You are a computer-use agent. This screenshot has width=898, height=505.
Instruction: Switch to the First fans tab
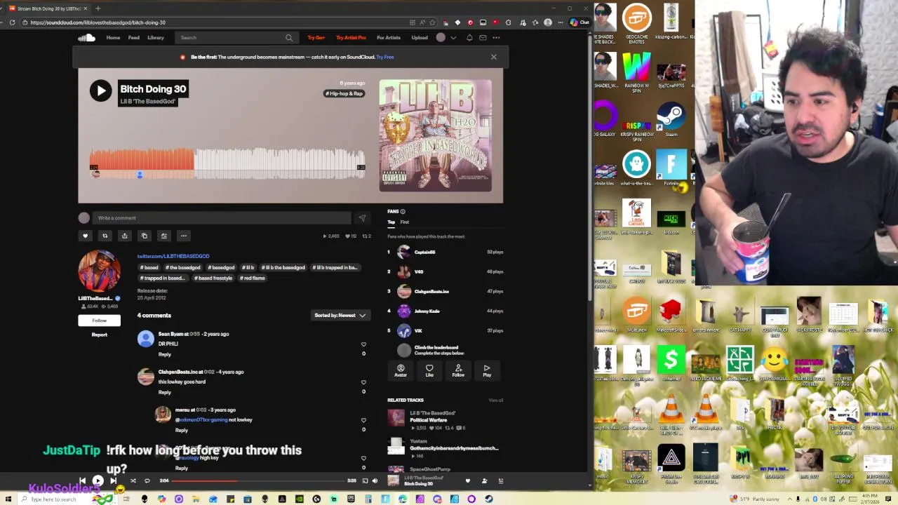(404, 222)
